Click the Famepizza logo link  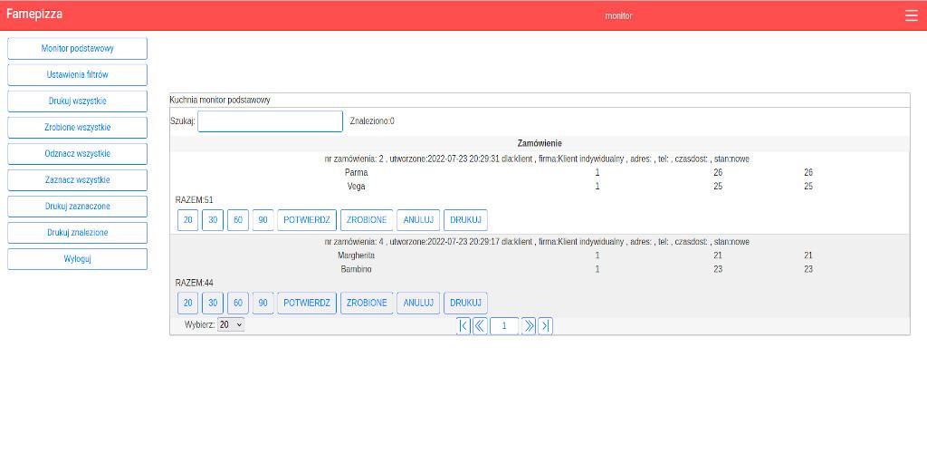pos(33,14)
